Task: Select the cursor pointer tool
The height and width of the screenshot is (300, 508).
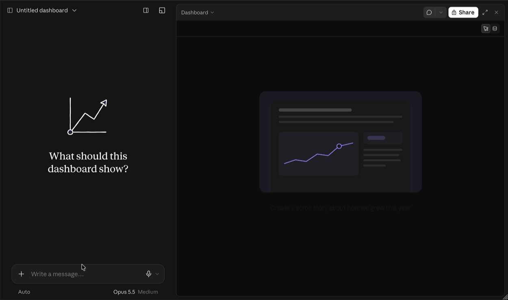Action: click(486, 29)
